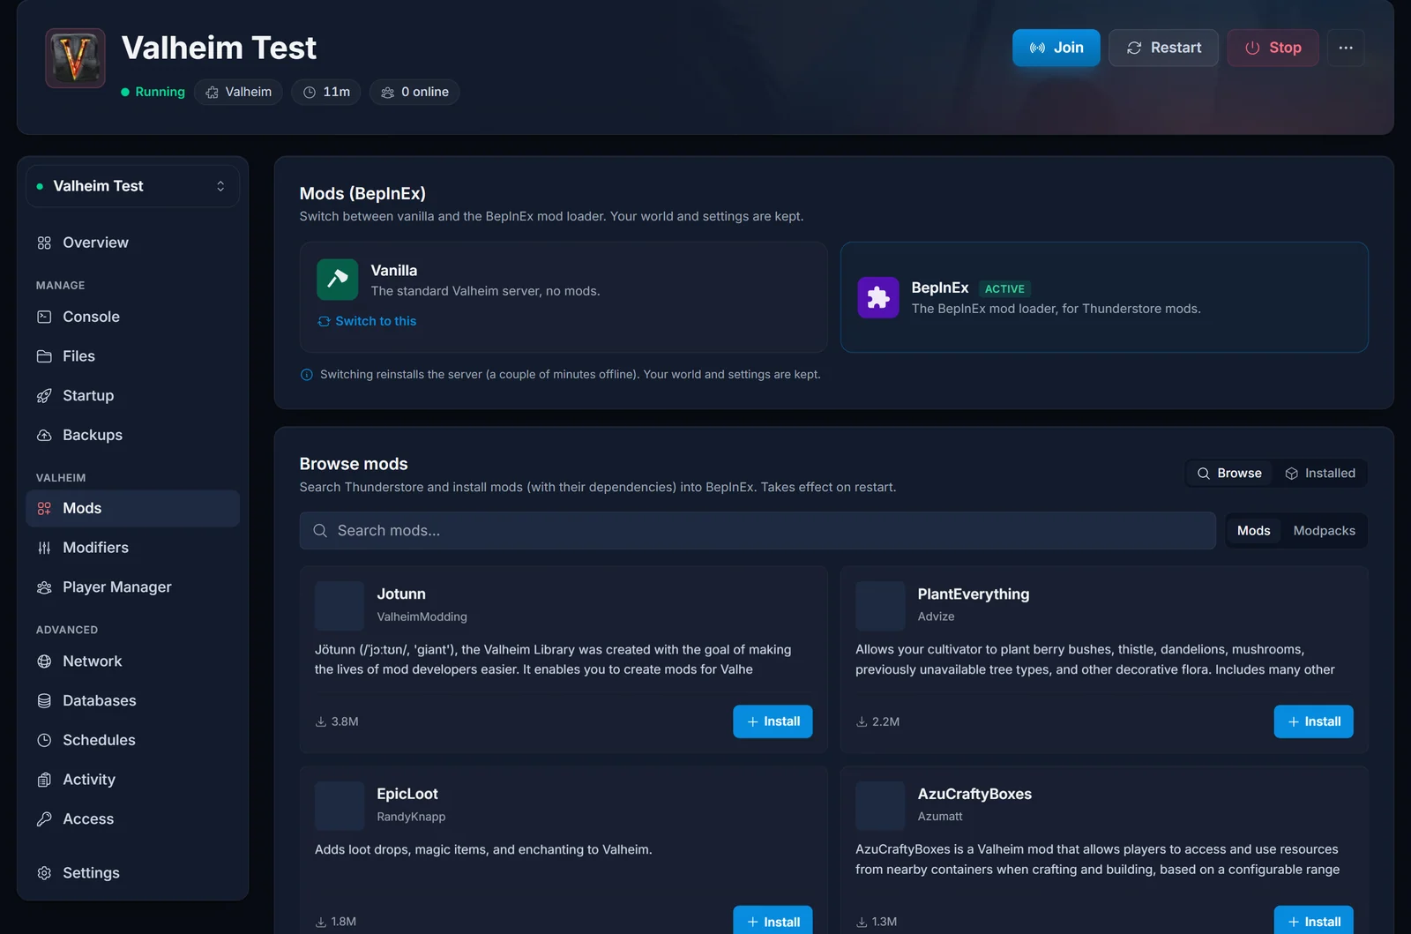View the Activity log
This screenshot has width=1411, height=934.
pyautogui.click(x=132, y=780)
